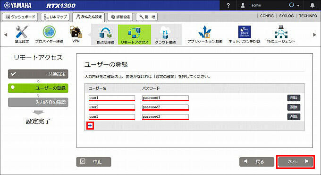This screenshot has height=175, width=321.
Task: Select the かんたん設定 tab
Action: (89, 17)
